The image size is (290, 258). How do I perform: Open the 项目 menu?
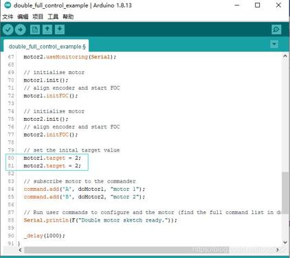(x=38, y=16)
